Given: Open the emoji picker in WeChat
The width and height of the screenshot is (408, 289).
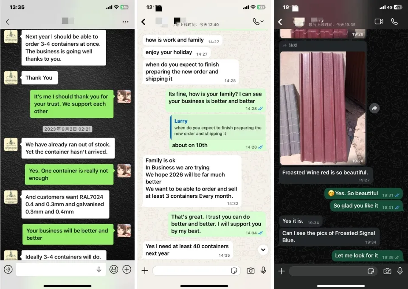Looking at the screenshot, I should click(114, 269).
